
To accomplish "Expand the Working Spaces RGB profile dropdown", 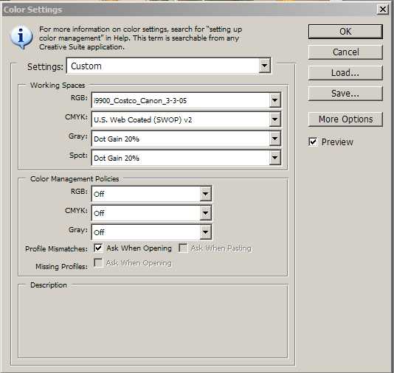I will click(275, 100).
